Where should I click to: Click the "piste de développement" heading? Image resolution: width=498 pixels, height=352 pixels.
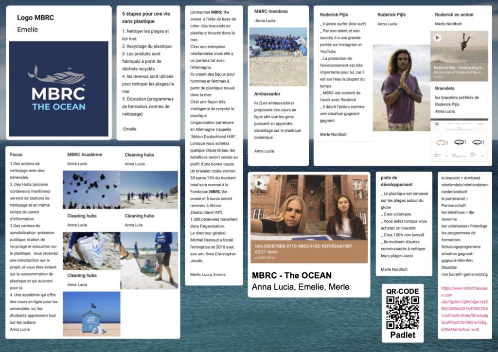tap(397, 181)
